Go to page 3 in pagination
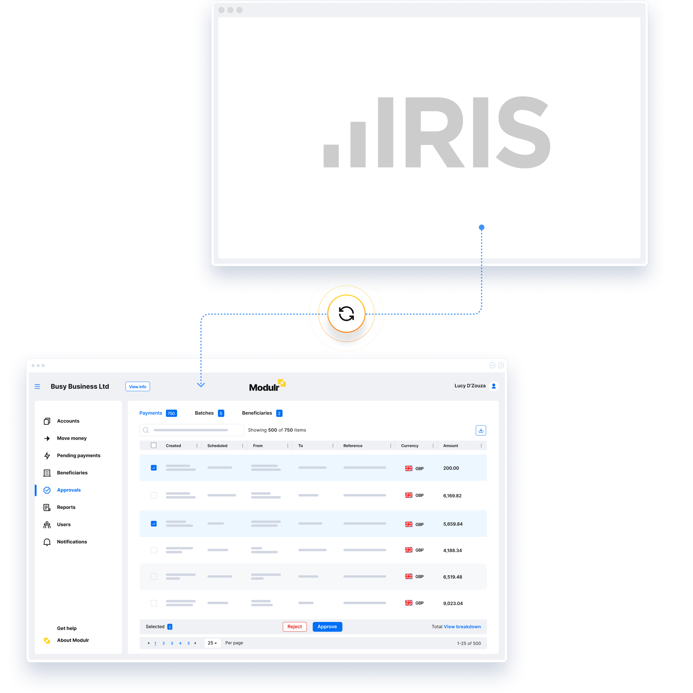 pyautogui.click(x=172, y=643)
